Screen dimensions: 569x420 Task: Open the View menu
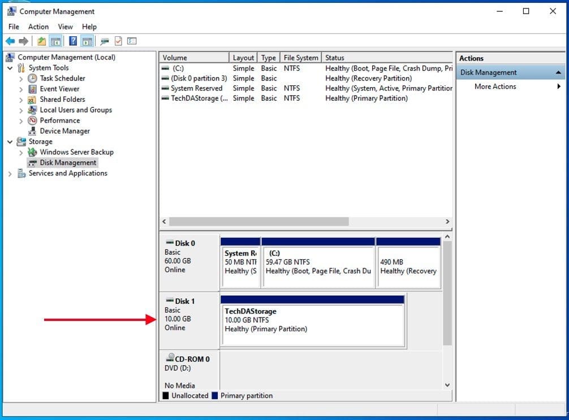[x=65, y=27]
